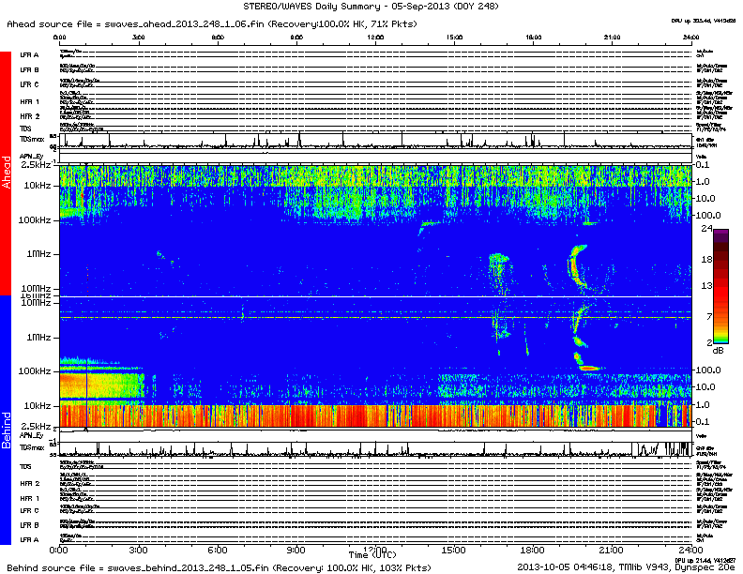Click the HFR 1 label in the Ahead panel
This screenshot has height=574, width=743.
click(30, 101)
